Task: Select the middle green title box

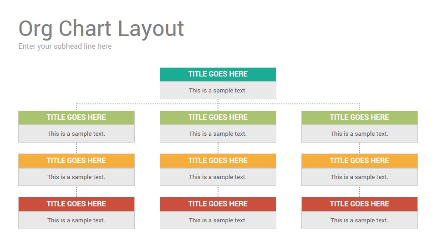Action: coord(218,118)
